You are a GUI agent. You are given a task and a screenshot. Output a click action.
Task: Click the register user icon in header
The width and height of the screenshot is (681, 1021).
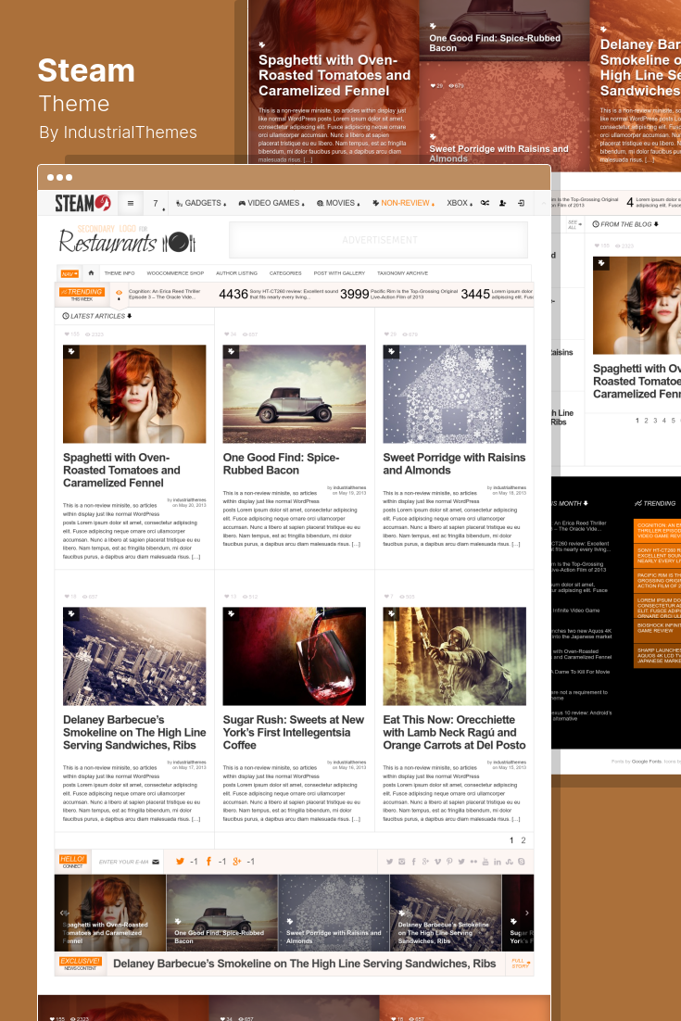502,203
